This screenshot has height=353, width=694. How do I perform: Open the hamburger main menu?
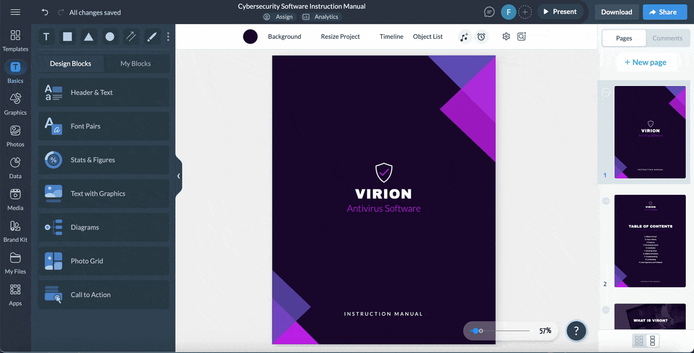click(x=16, y=12)
